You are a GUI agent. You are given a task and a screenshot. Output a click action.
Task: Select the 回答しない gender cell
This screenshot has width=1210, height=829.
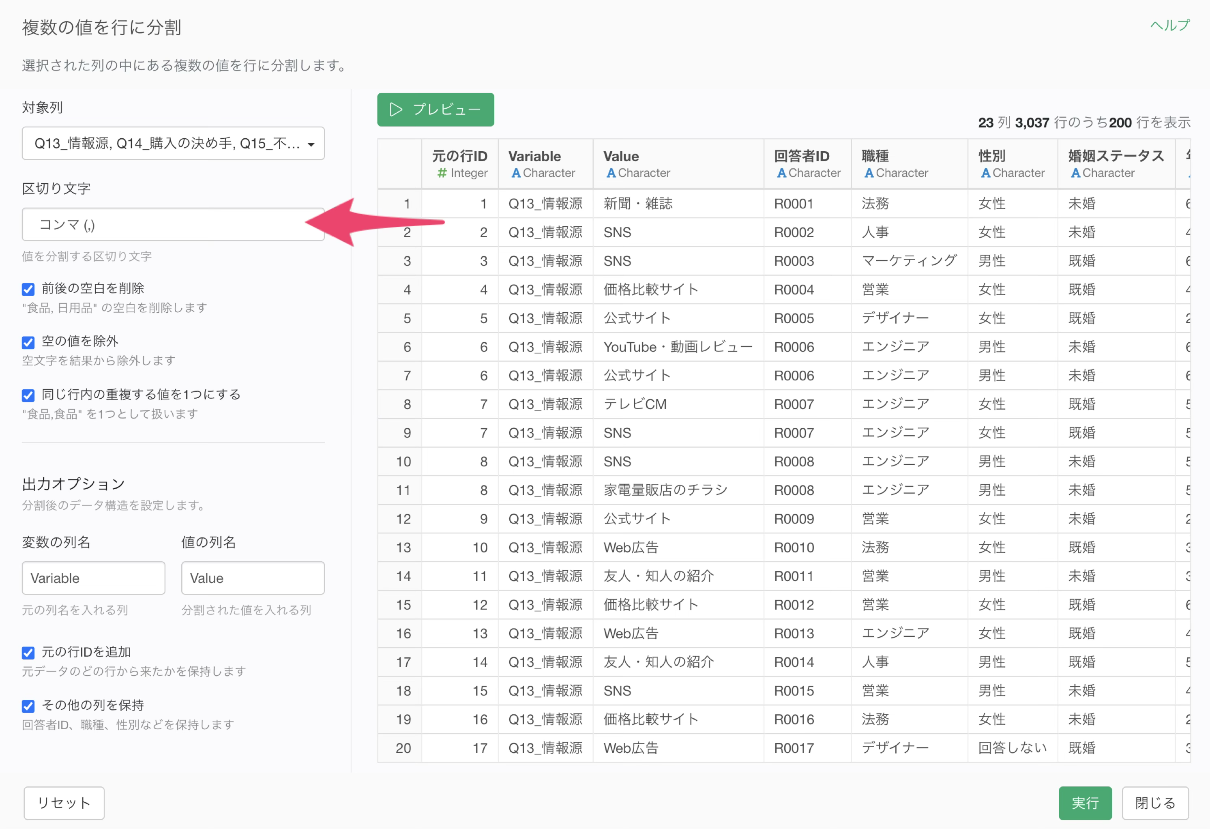(x=1012, y=748)
